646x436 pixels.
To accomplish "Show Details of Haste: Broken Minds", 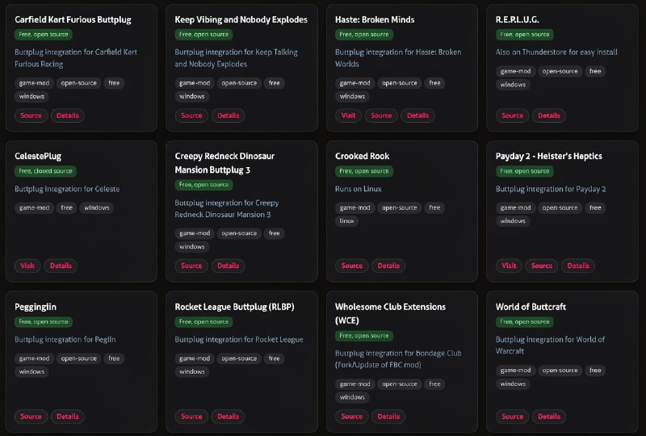I will click(x=417, y=115).
